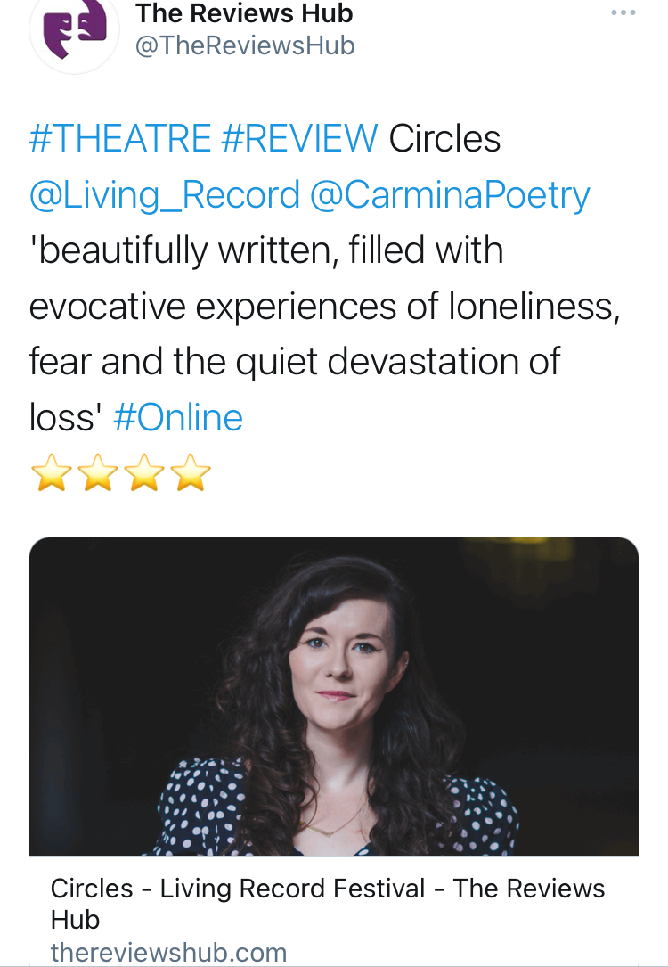The image size is (668, 967).
Task: Click the word Circles in the tweet text
Action: click(445, 139)
